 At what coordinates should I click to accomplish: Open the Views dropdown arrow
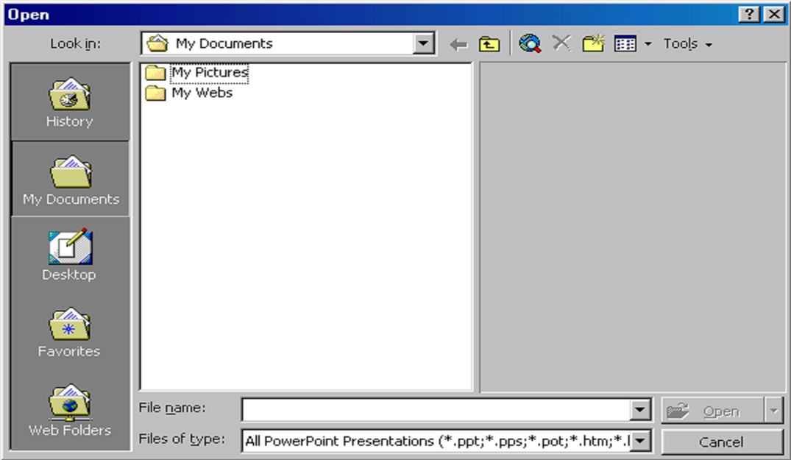648,45
